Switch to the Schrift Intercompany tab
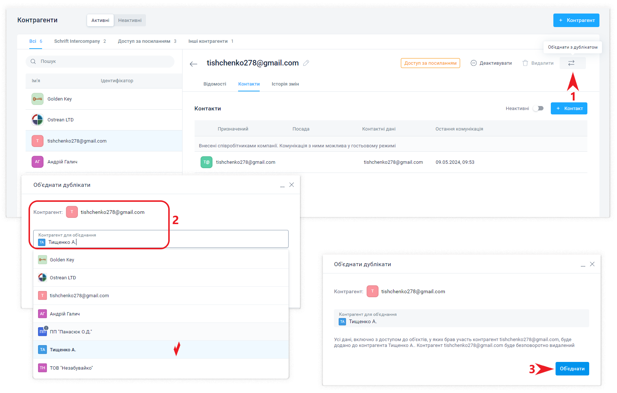The image size is (617, 393). click(x=80, y=41)
